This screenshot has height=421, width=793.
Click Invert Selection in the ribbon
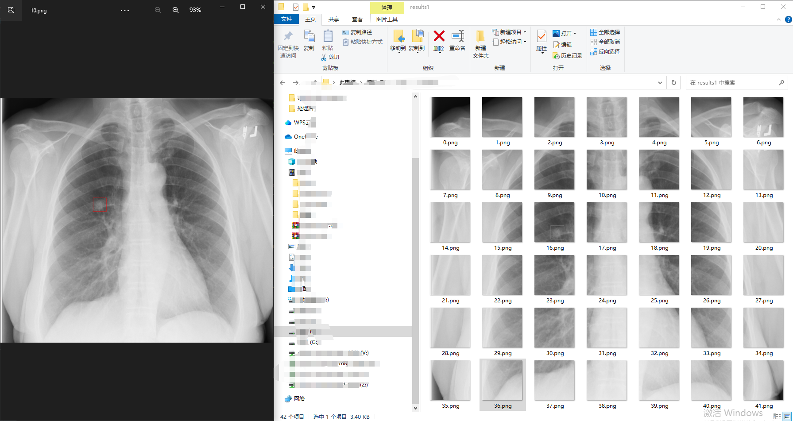coord(605,52)
